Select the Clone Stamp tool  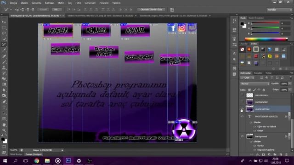coord(4,67)
